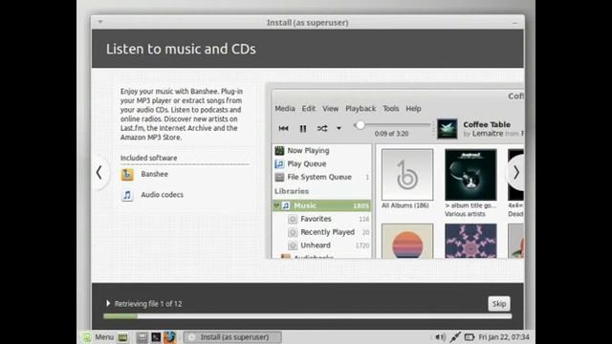Skip to previous track in Banshee
612x344 pixels.
[283, 128]
